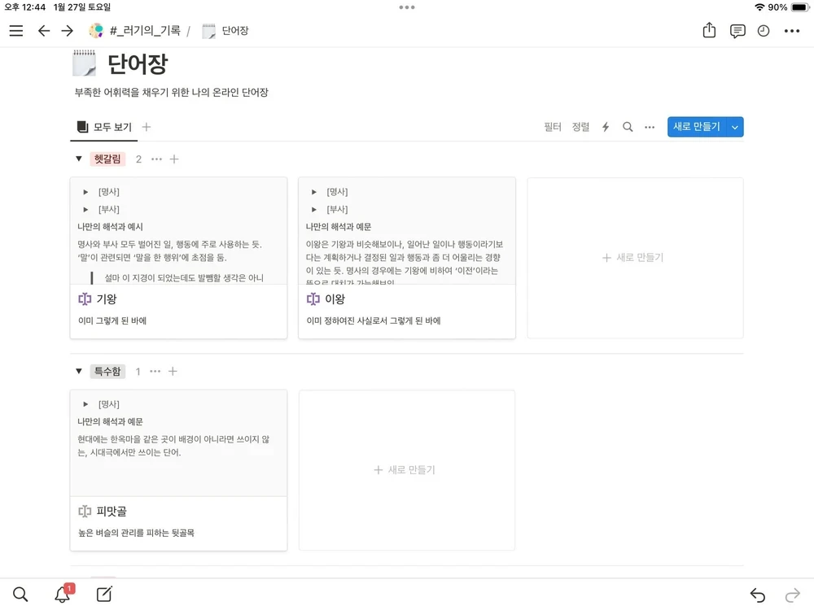Open search from bottom bar
The width and height of the screenshot is (814, 610).
pos(20,595)
